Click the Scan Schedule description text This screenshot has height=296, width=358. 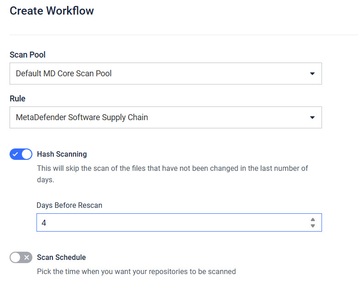[x=136, y=271]
